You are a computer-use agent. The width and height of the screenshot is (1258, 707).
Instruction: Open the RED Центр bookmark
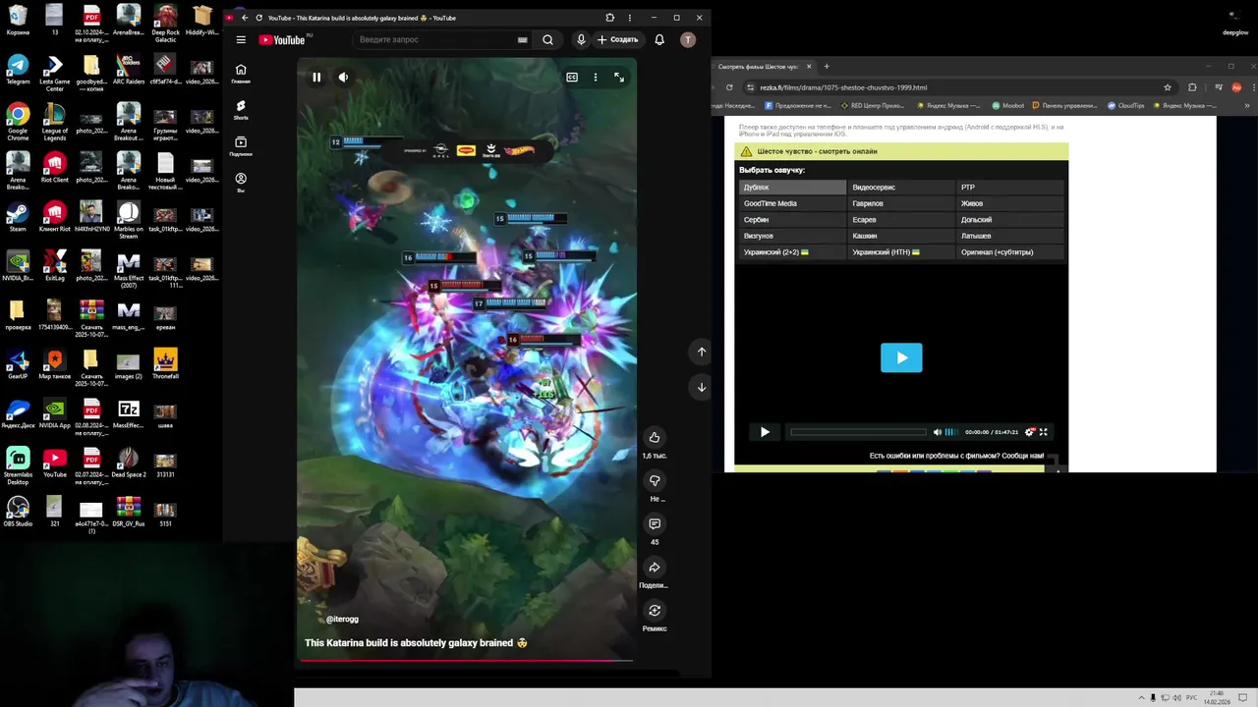tap(871, 105)
